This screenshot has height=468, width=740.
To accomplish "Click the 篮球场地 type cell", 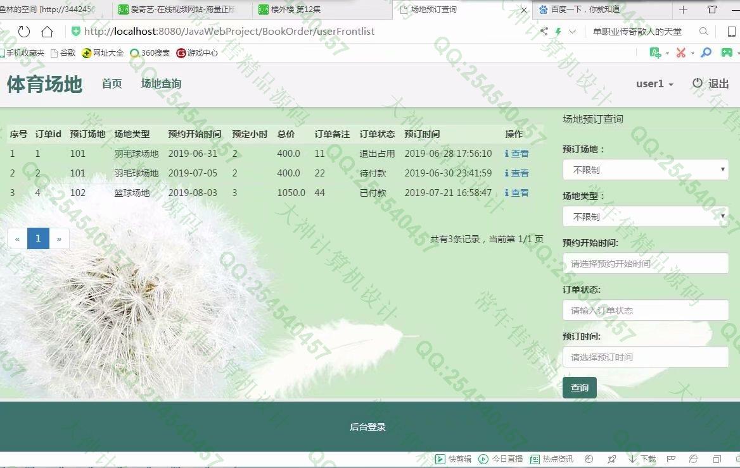I will tap(132, 193).
